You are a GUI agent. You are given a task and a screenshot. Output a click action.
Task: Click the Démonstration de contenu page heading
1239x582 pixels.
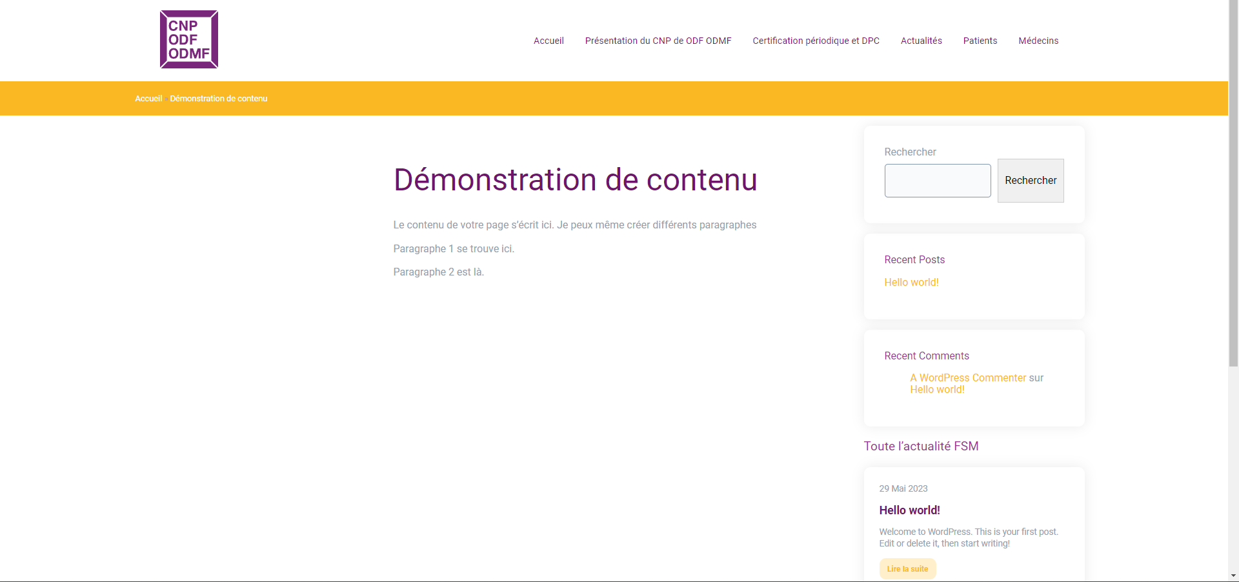575,180
